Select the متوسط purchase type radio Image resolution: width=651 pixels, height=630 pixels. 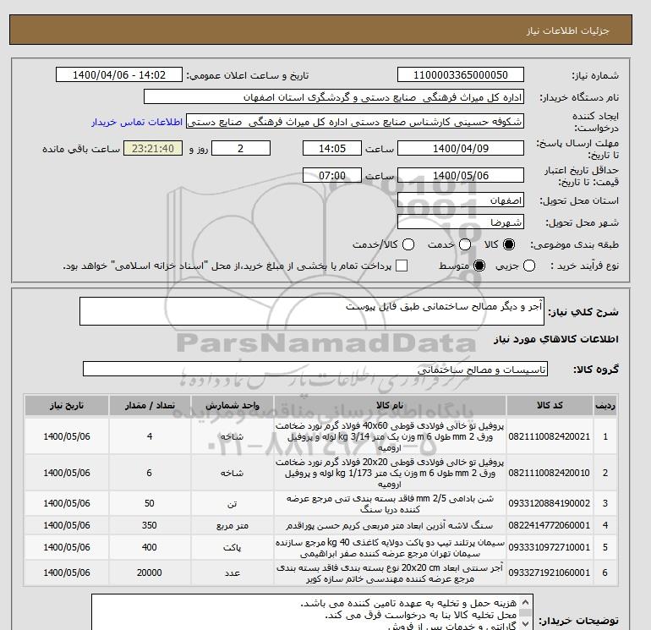479,266
